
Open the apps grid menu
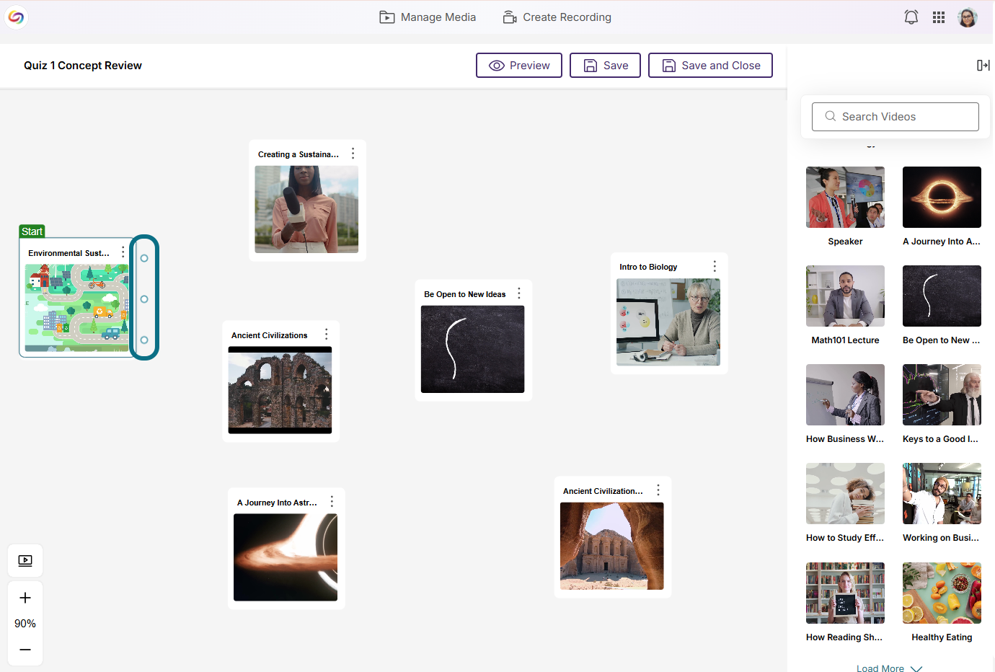(939, 17)
